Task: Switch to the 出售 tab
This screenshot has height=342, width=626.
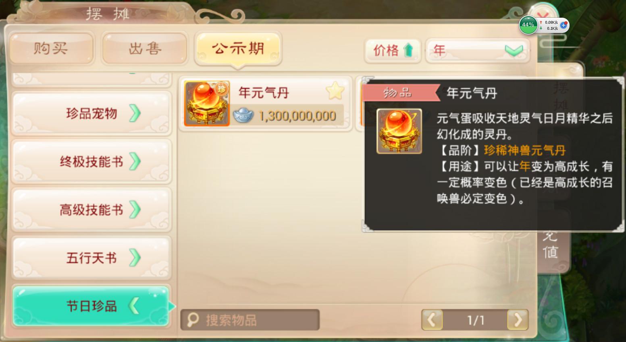Action: (x=145, y=49)
